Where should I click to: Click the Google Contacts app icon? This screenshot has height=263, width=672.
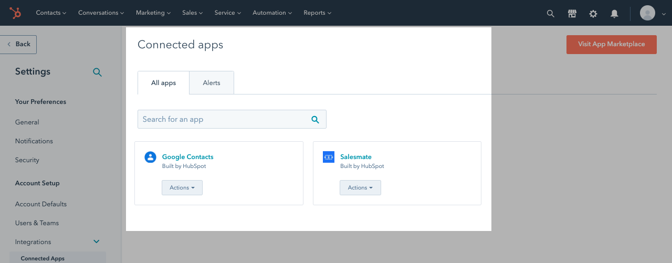tap(150, 157)
